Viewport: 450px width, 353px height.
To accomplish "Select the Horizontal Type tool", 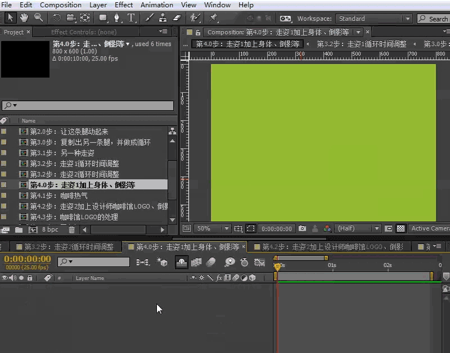I will coord(131,18).
